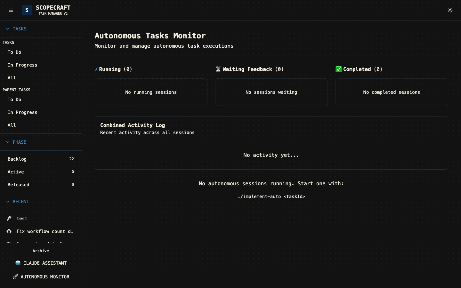Open the recent item test

(x=41, y=219)
